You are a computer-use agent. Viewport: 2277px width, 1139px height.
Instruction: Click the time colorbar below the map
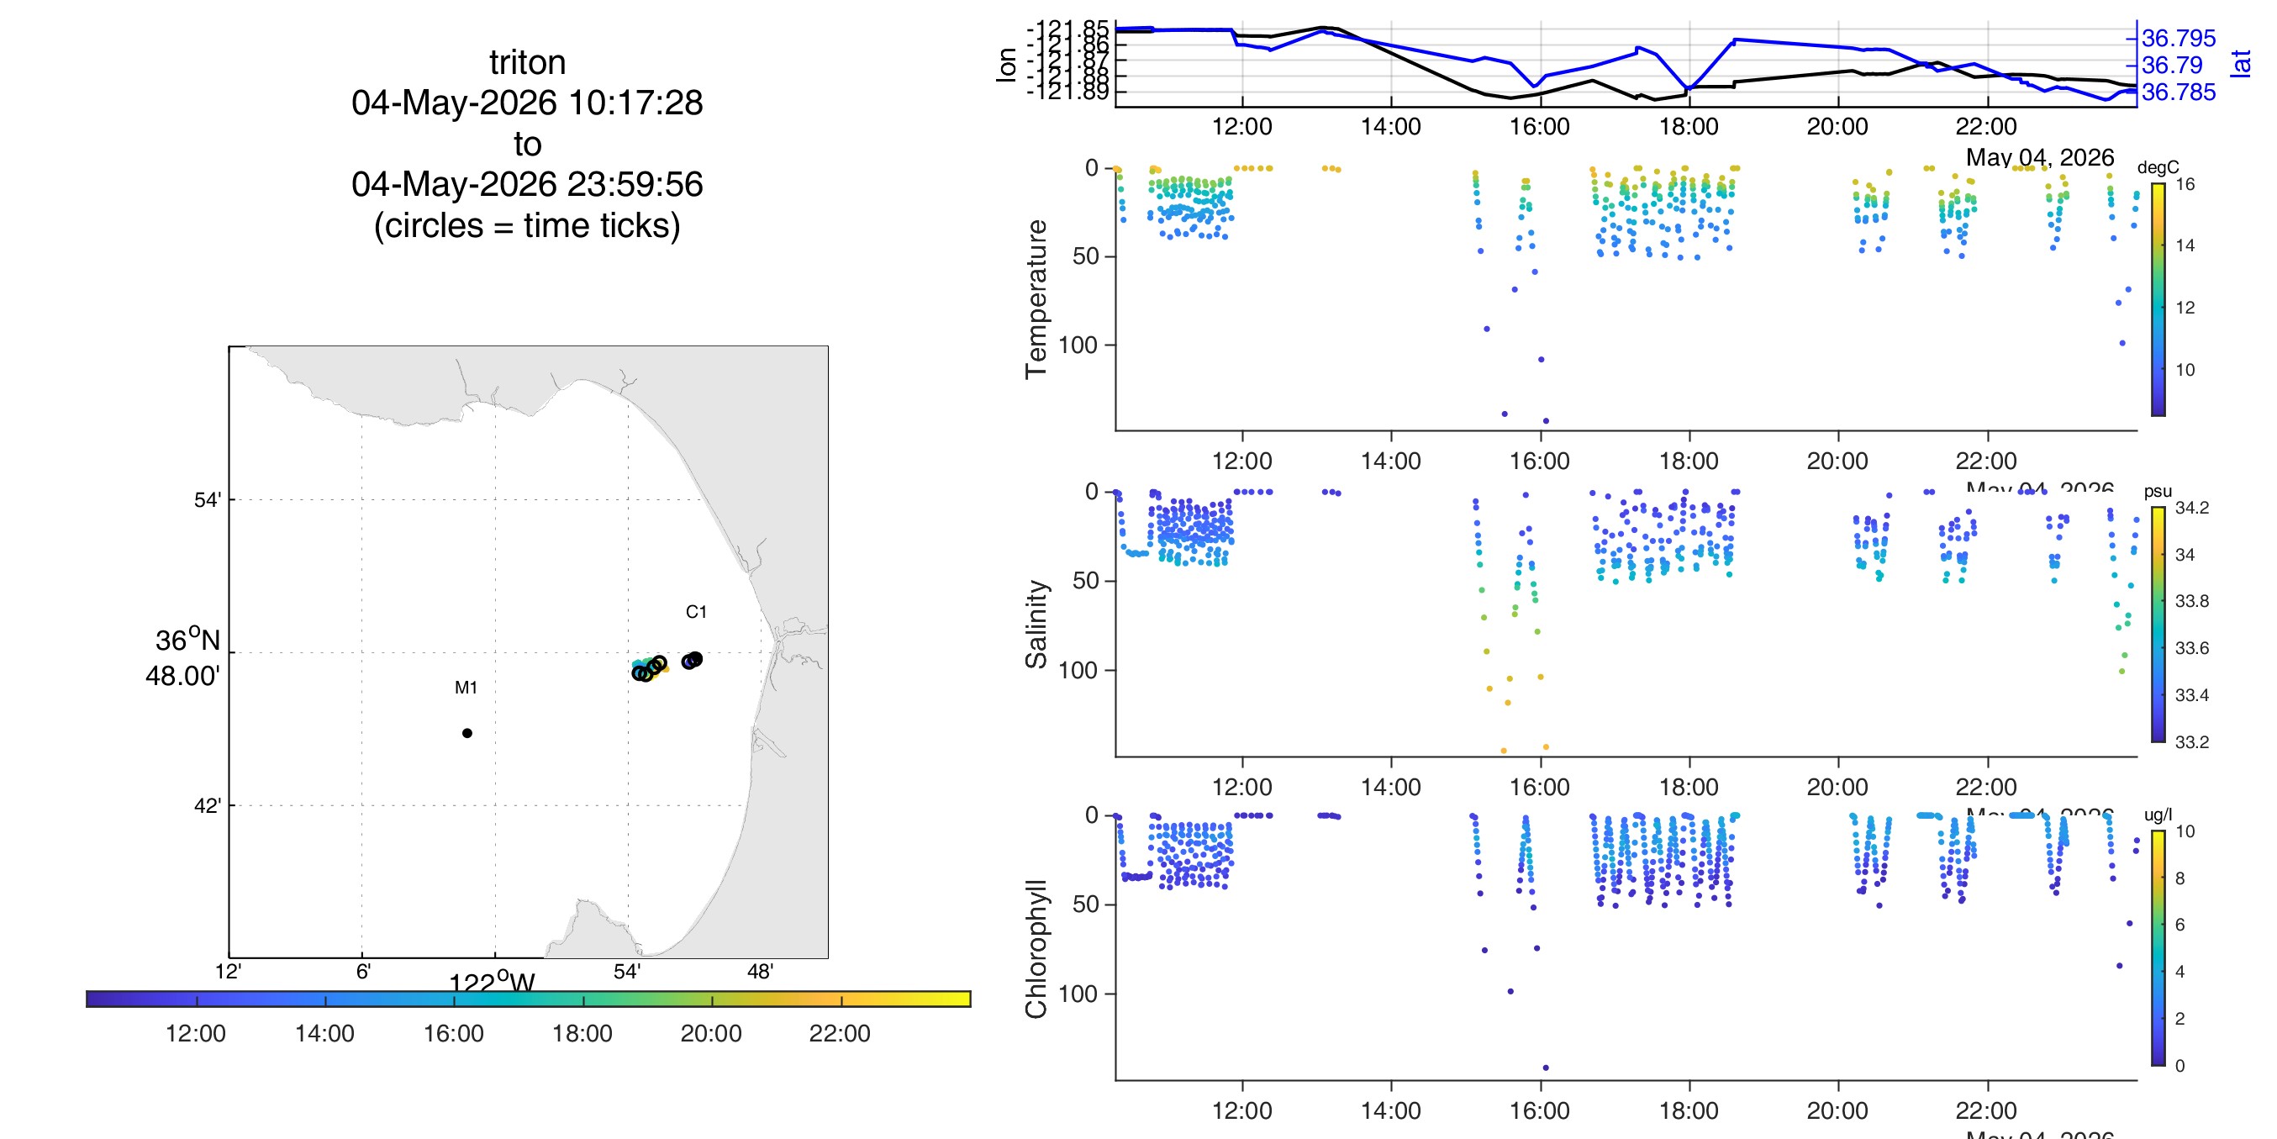[529, 999]
